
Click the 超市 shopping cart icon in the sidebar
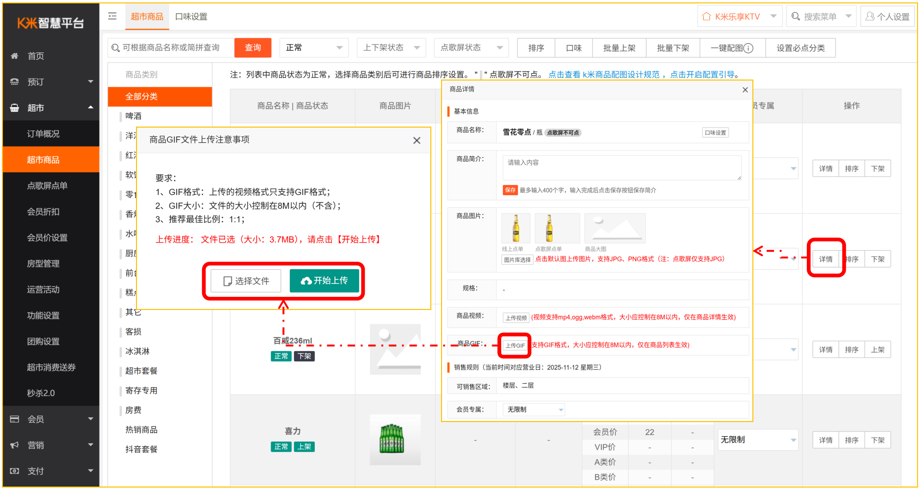(15, 107)
